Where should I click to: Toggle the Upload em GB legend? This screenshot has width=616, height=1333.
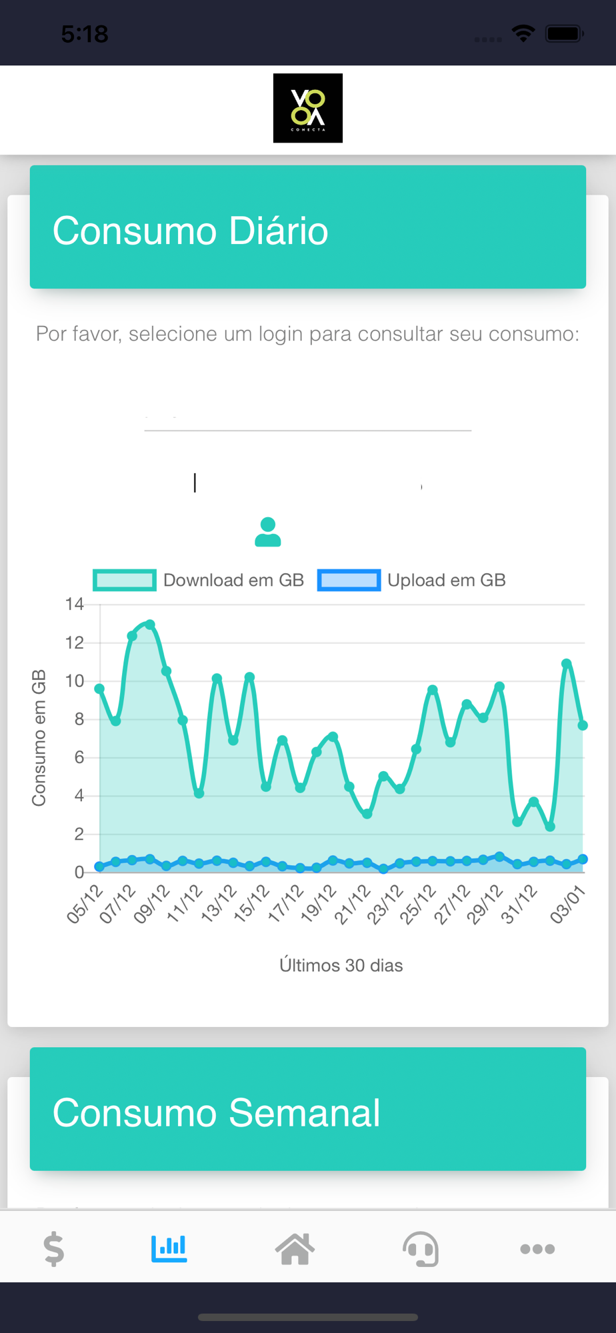click(x=411, y=580)
